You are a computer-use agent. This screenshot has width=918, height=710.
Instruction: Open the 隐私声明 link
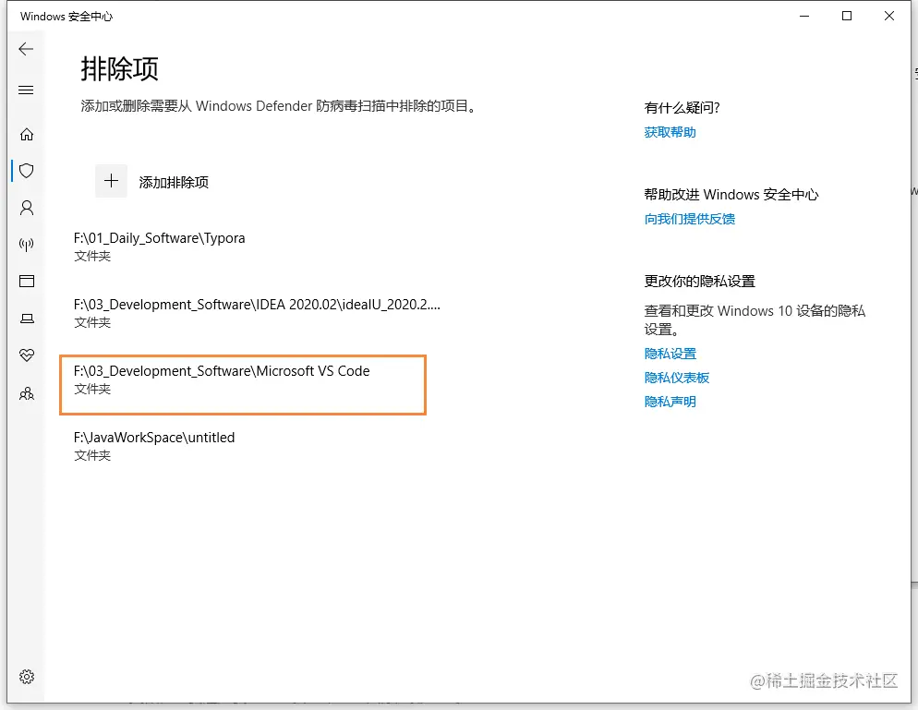tap(670, 402)
